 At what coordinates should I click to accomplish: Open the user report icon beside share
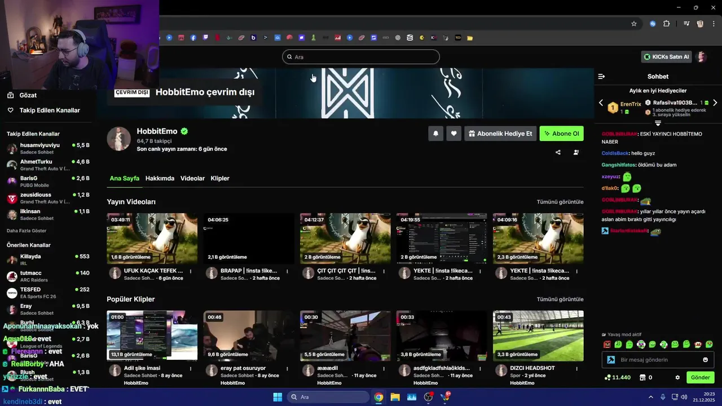pyautogui.click(x=576, y=152)
